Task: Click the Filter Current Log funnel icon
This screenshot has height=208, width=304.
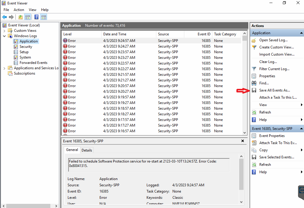Action: [x=254, y=69]
